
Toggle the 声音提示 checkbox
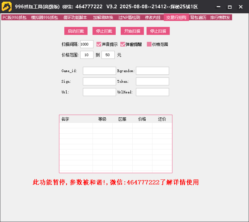(x=99, y=44)
